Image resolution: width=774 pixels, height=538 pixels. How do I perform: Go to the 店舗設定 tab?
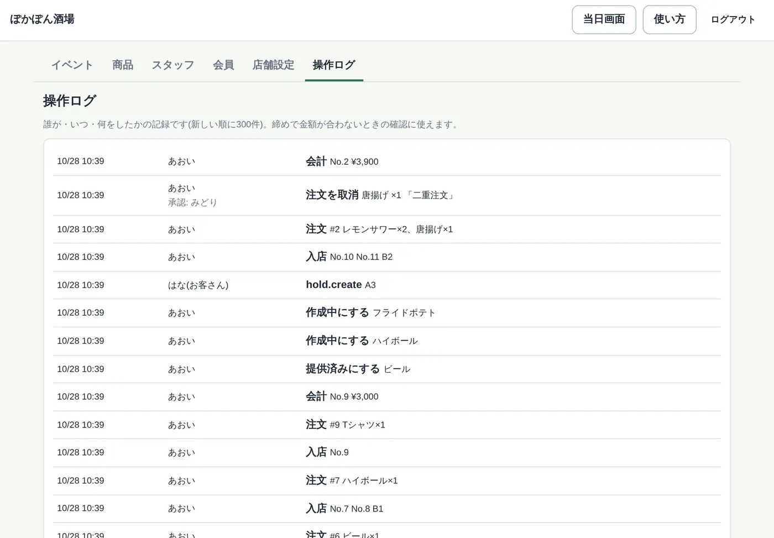coord(273,65)
